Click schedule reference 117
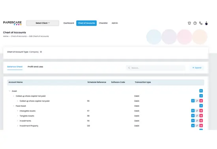 (x=88, y=111)
